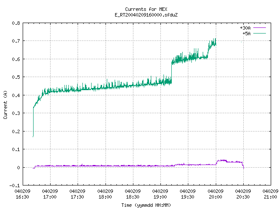Click x-axis tick label 19:00
The width and height of the screenshot is (279, 209).
click(x=160, y=197)
